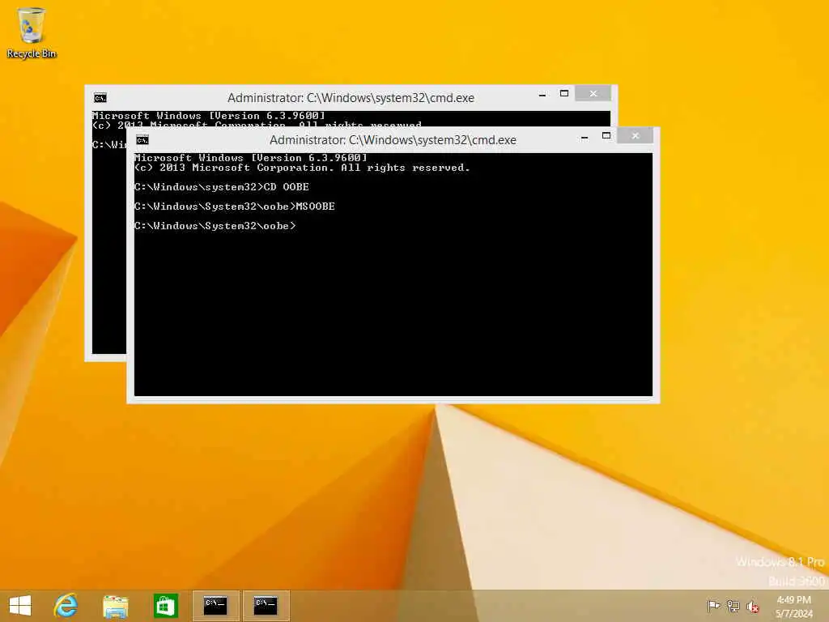
Task: Minimize the front cmd window
Action: pos(585,137)
